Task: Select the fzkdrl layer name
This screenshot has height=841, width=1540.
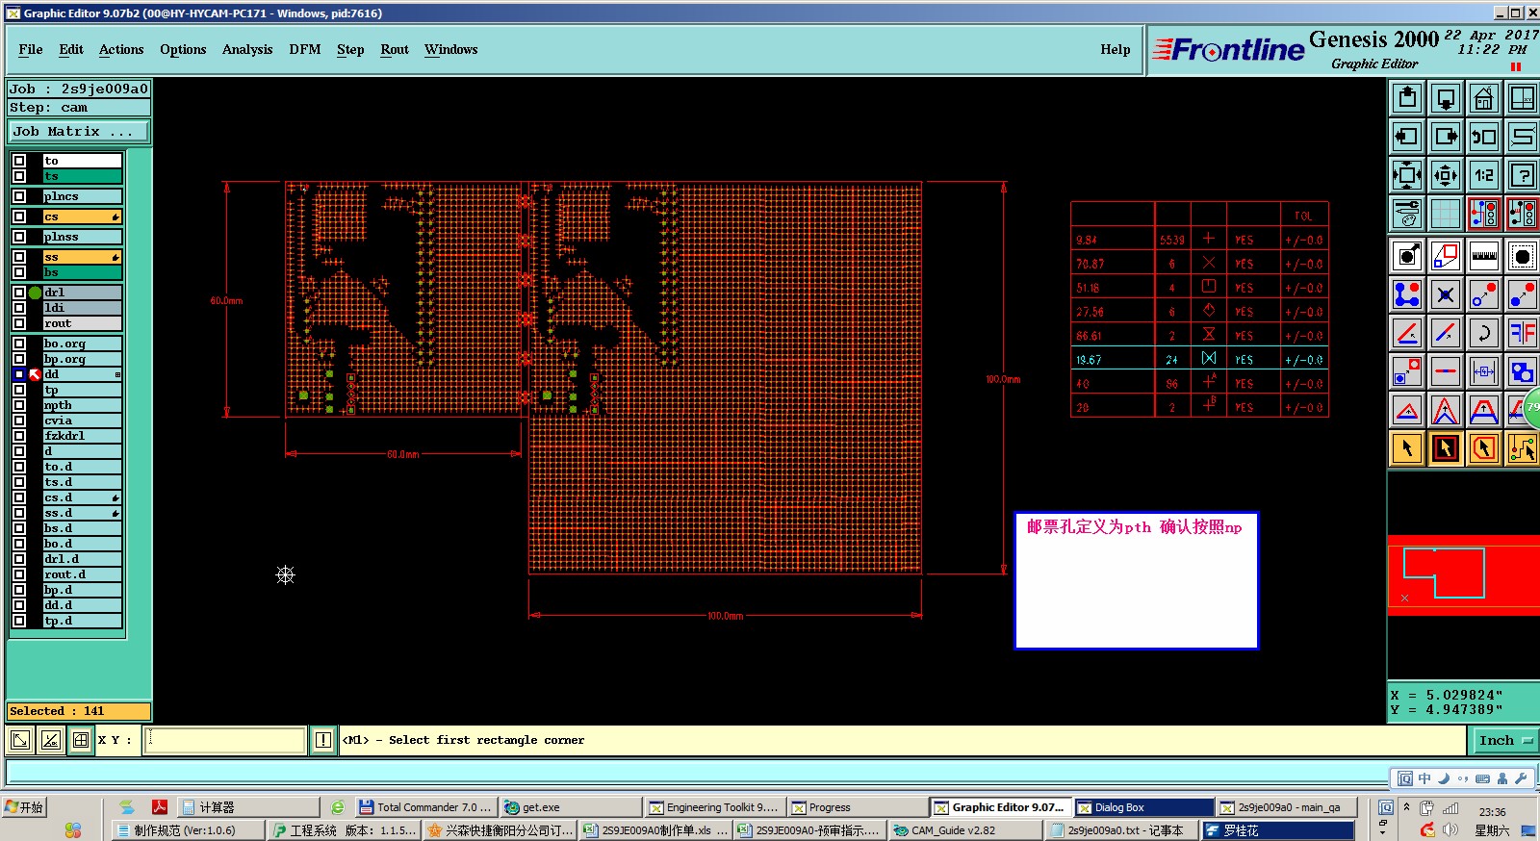Action: 82,436
